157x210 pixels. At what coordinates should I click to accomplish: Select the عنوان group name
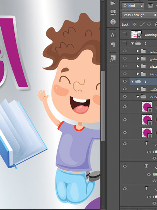153,66
